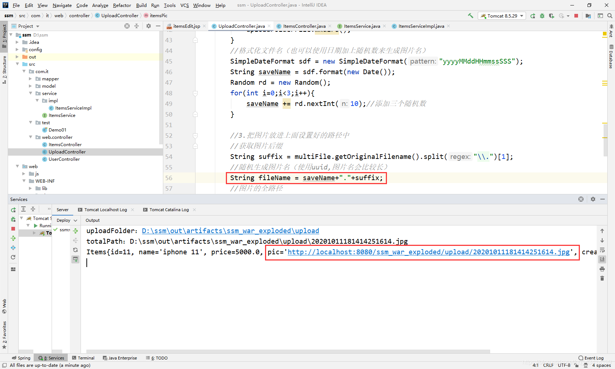Hide the Project tool window
The image size is (615, 369).
(x=158, y=26)
